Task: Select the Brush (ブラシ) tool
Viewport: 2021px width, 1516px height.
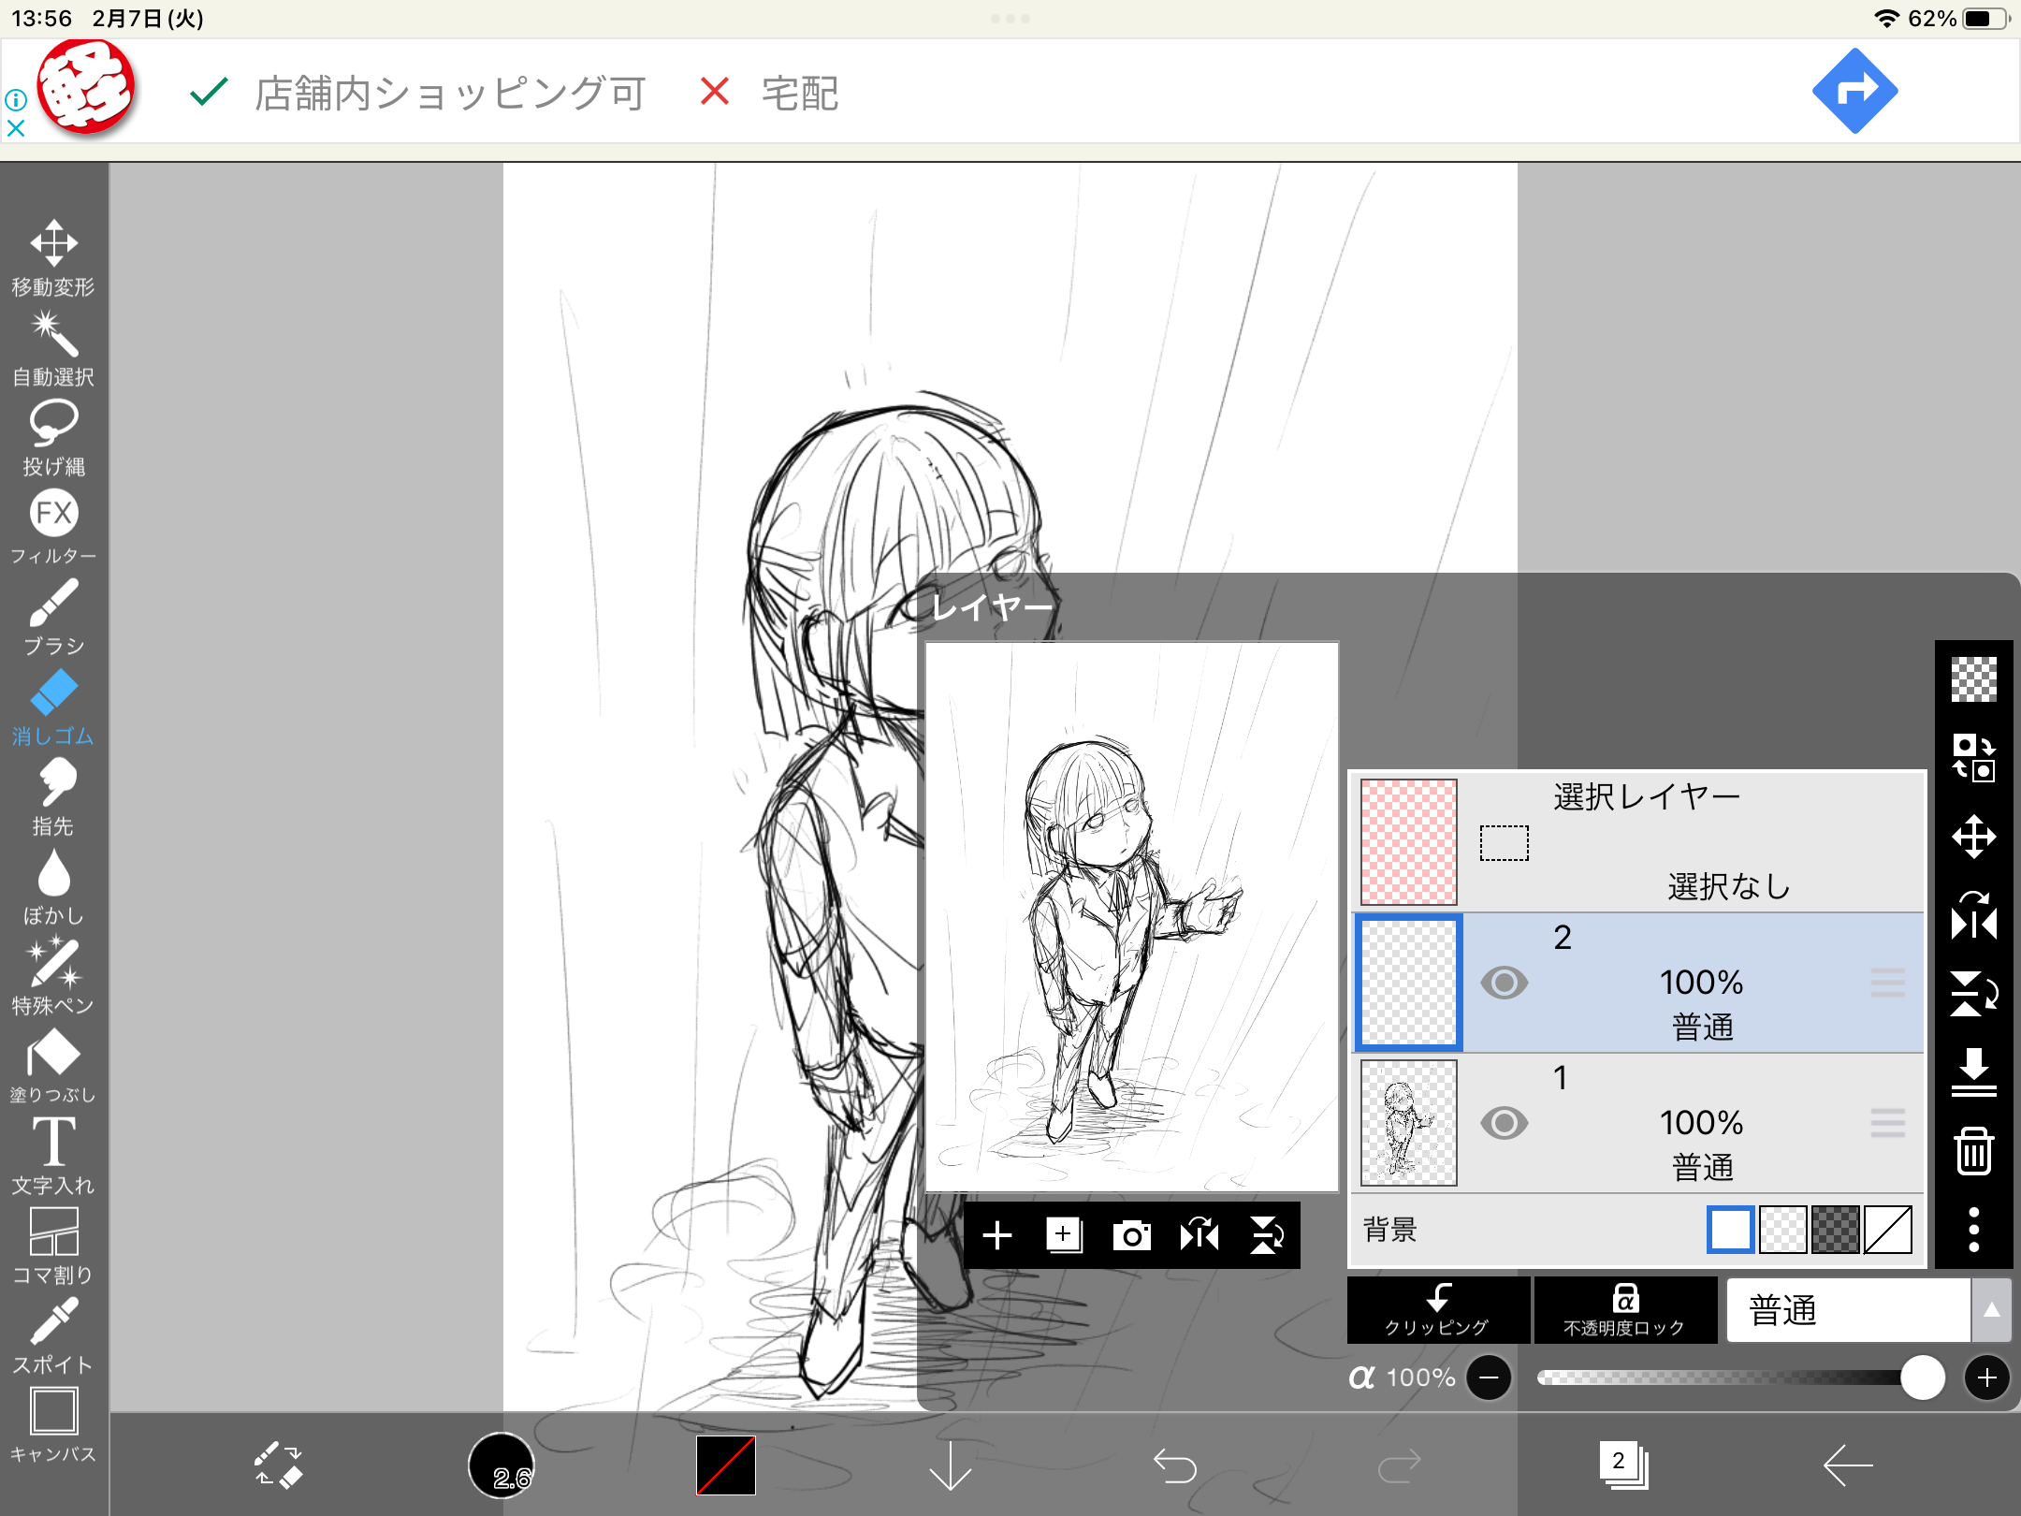Action: pos(53,617)
